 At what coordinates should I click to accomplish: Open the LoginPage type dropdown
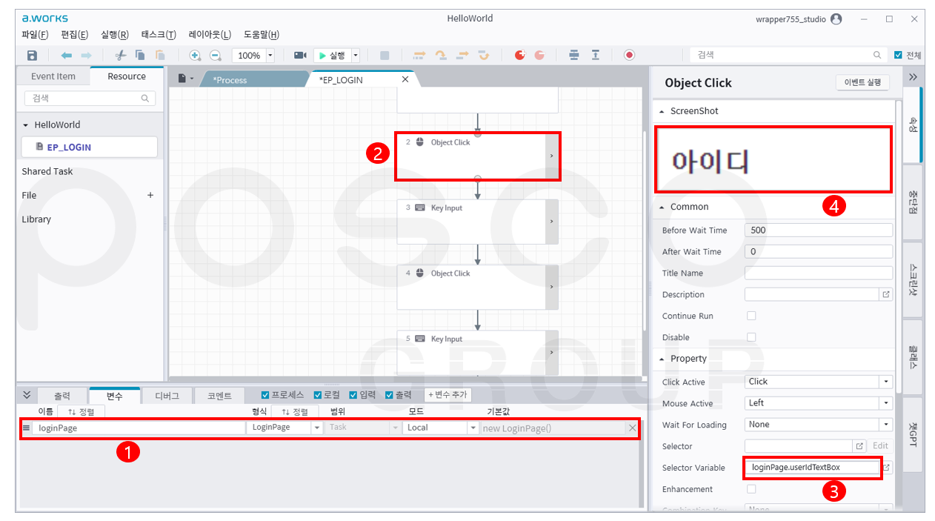(x=316, y=428)
